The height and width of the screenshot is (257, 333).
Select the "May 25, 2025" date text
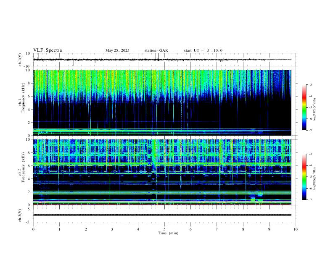(x=117, y=50)
